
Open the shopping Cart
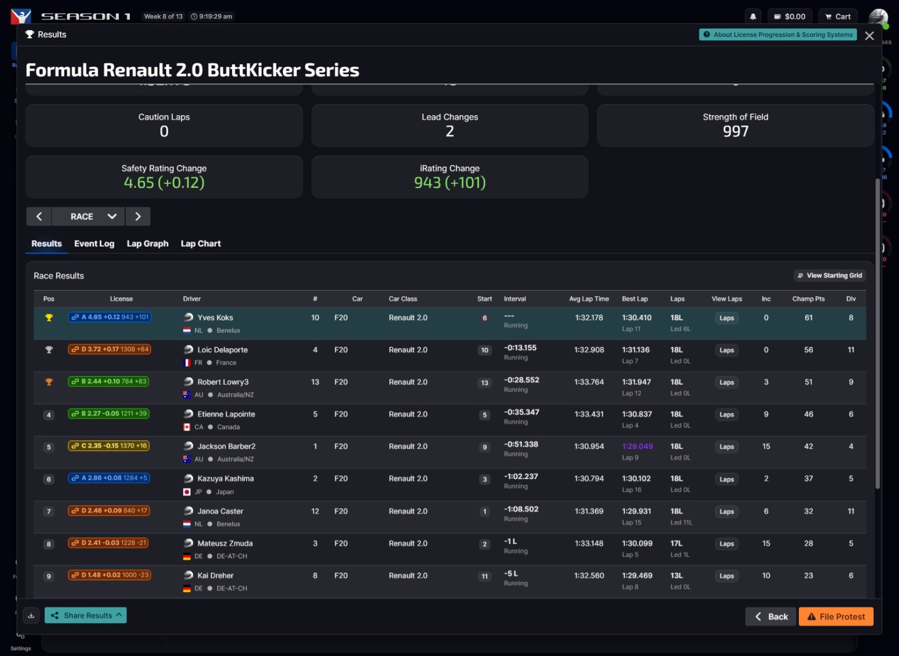point(838,16)
